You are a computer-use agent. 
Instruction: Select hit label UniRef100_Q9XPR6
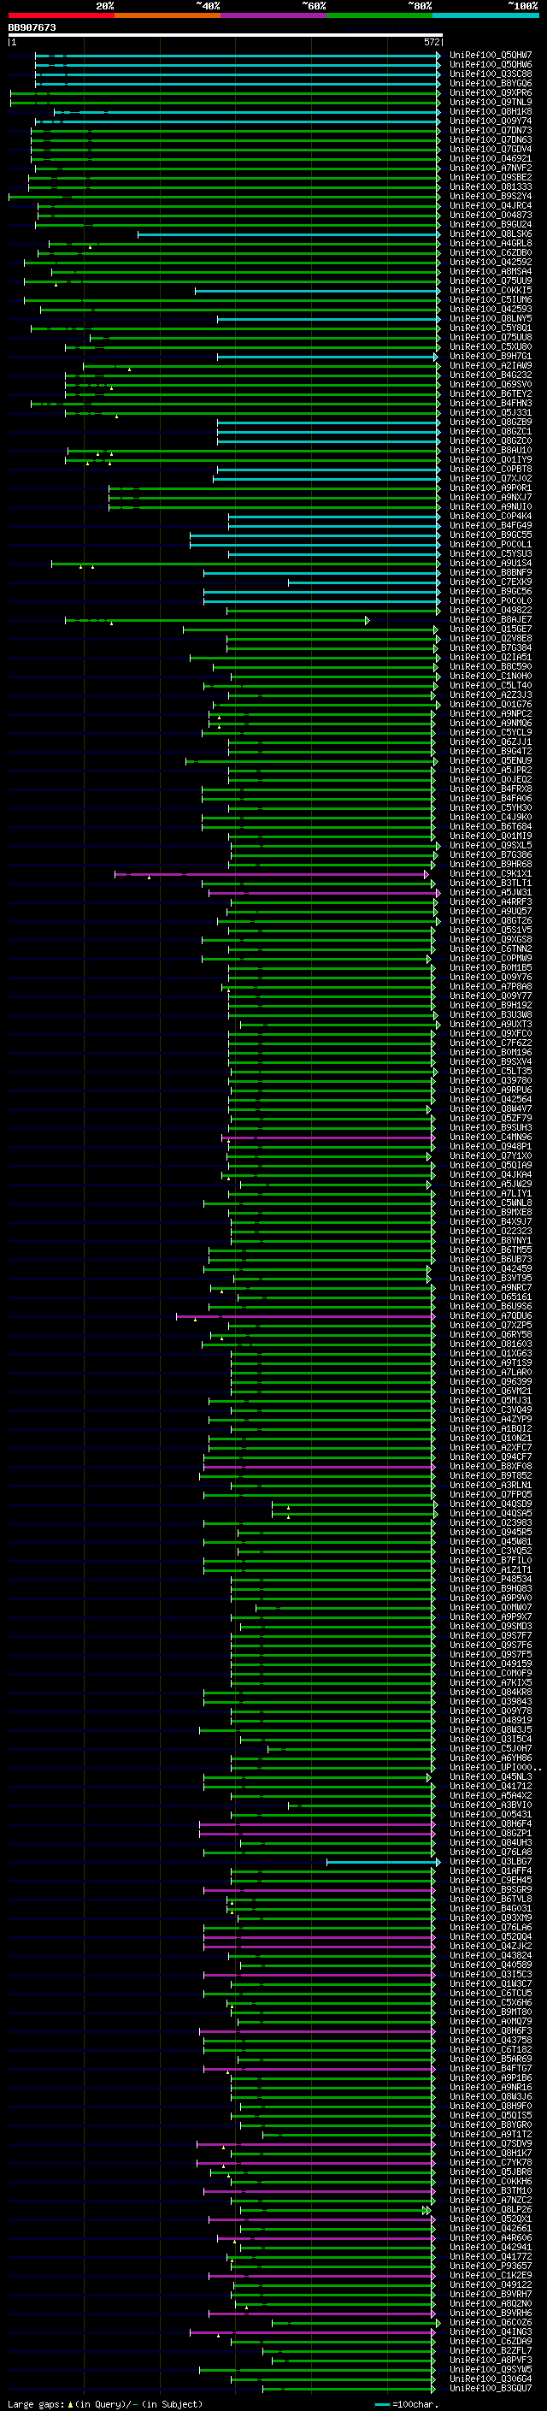(x=491, y=92)
